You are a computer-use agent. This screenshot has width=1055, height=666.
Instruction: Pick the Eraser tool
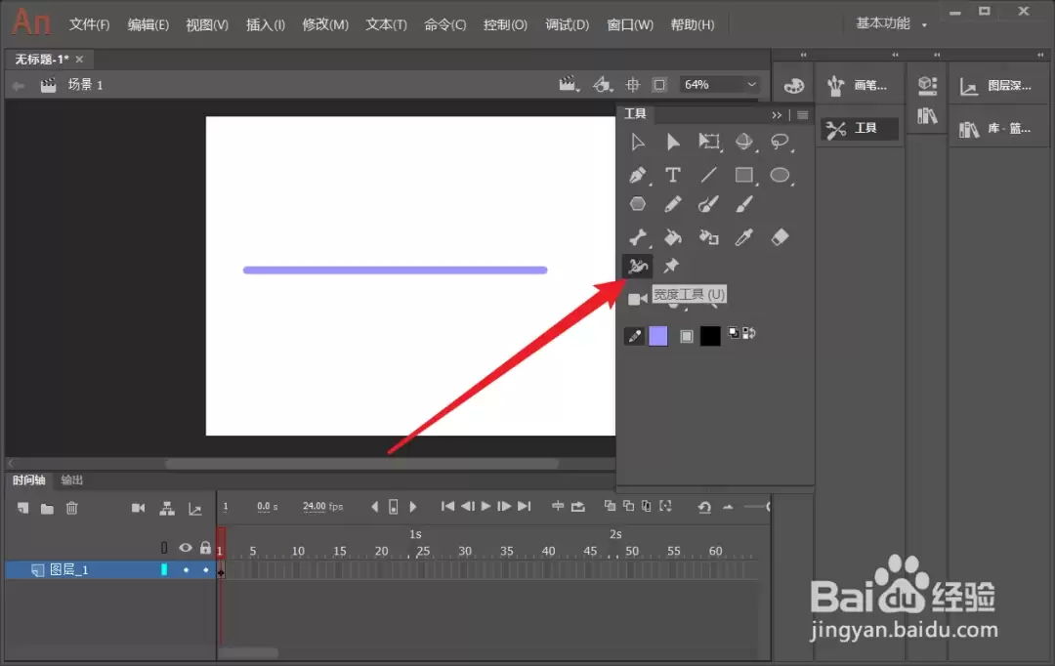pos(780,236)
